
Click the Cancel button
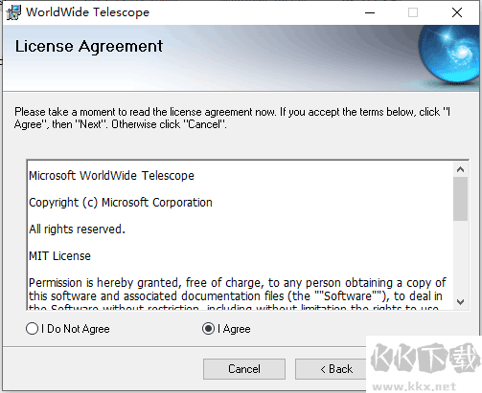244,369
